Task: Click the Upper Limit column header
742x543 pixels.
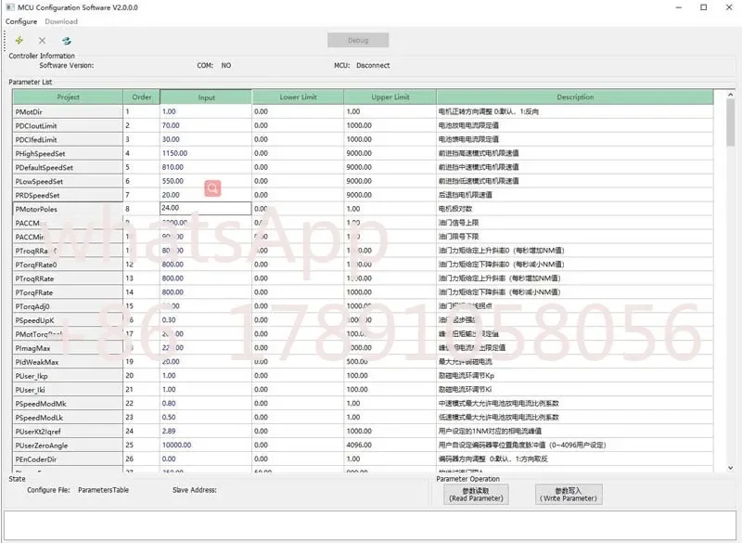Action: pyautogui.click(x=390, y=97)
